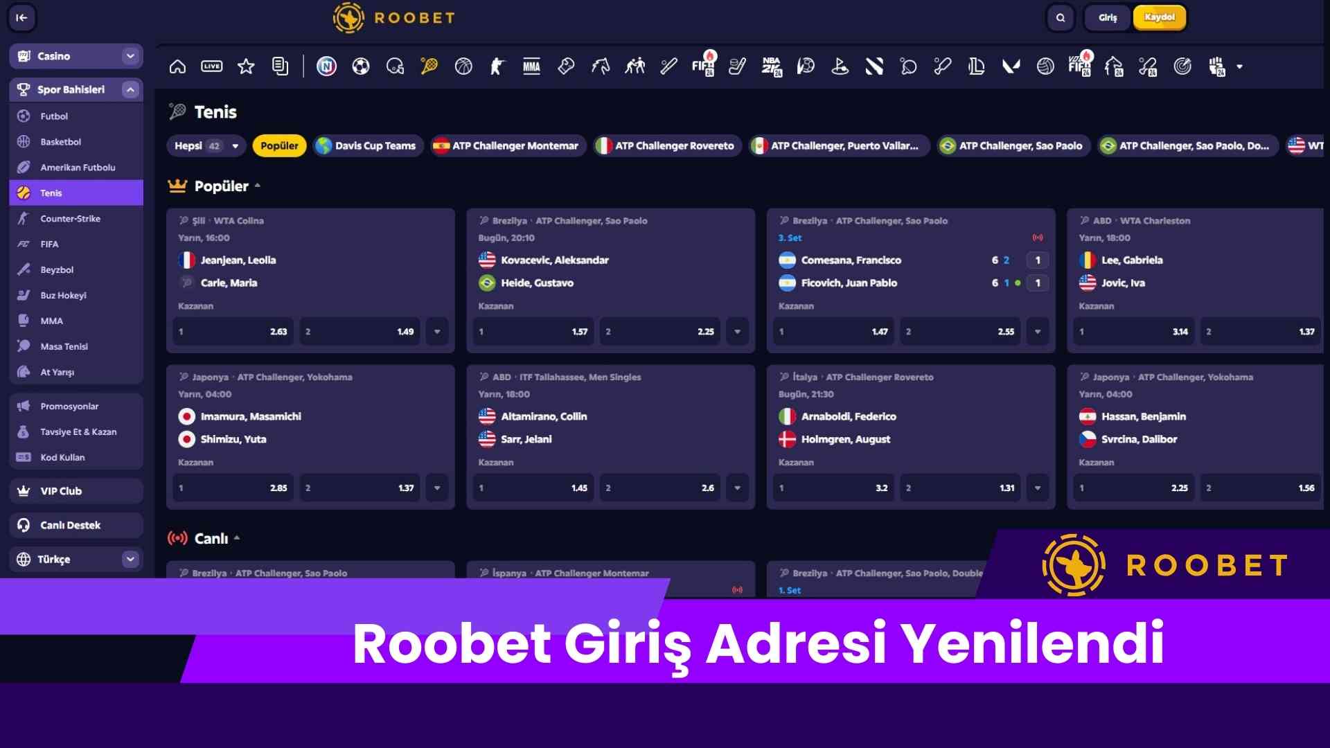
Task: Open At Yarışı in the sidebar
Action: coord(76,372)
